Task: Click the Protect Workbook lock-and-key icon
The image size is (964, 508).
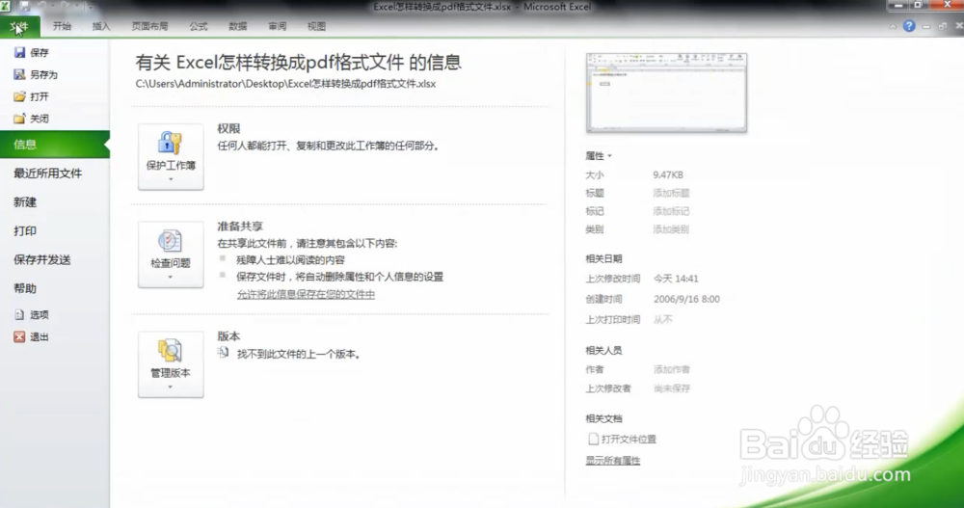Action: tap(171, 143)
